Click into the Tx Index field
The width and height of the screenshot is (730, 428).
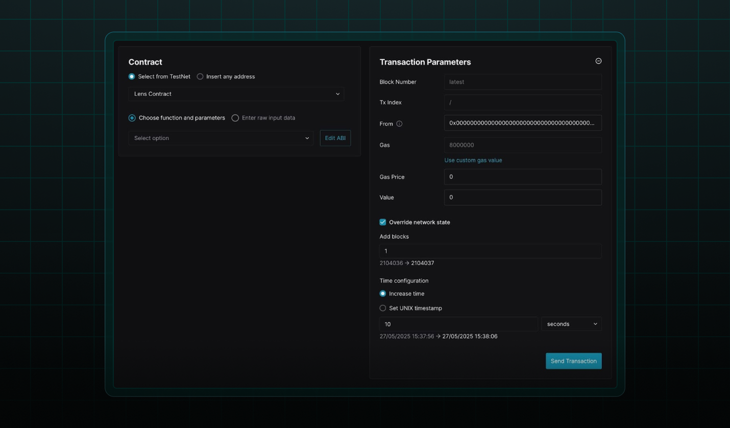(x=523, y=102)
